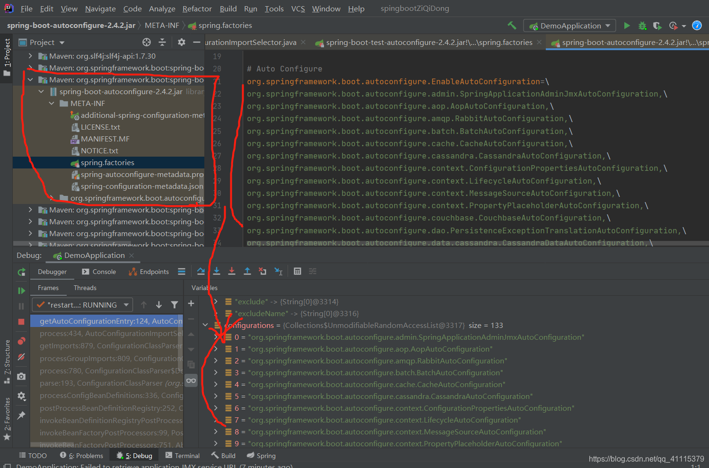Open the 6: Problems tool window
709x468 pixels.
tap(81, 456)
